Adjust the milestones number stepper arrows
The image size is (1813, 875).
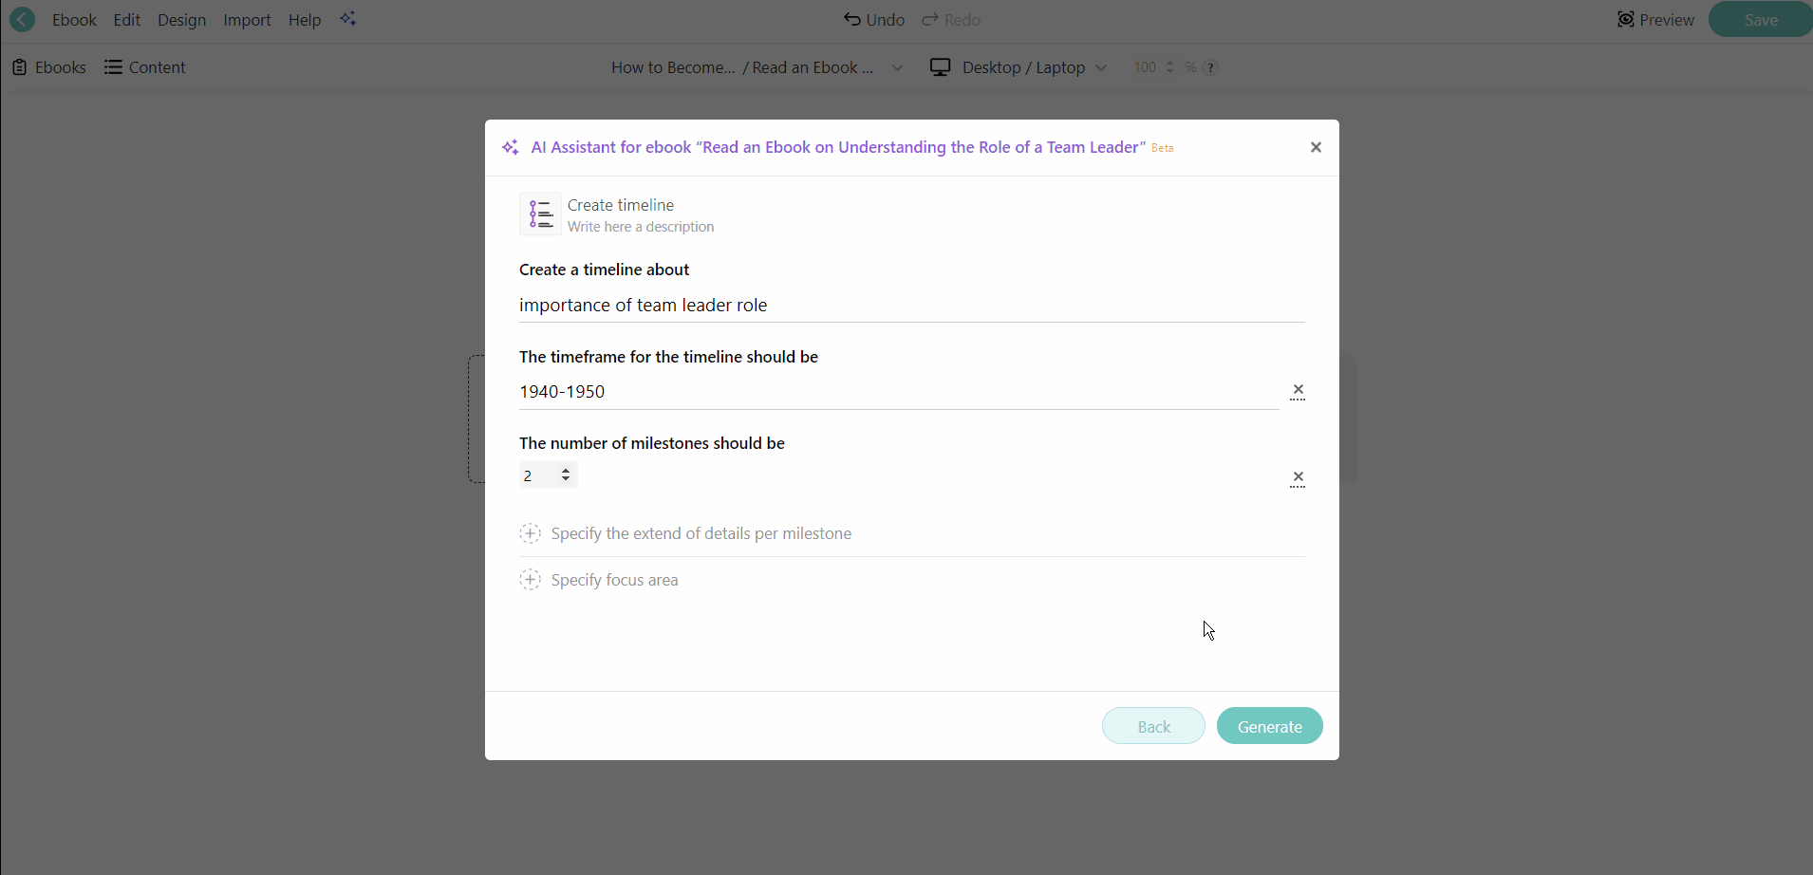coord(566,475)
